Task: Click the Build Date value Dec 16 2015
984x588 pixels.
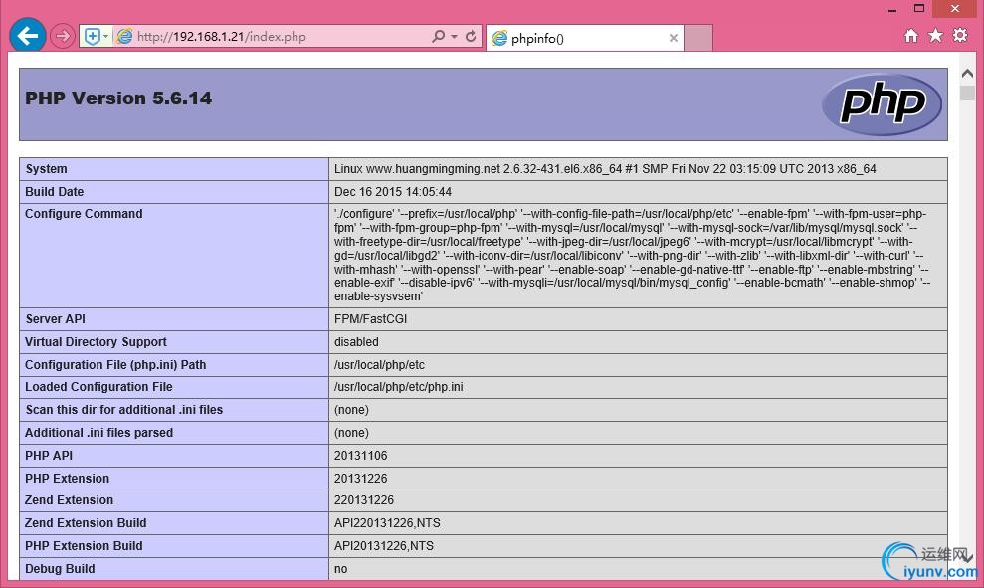Action: (x=393, y=191)
